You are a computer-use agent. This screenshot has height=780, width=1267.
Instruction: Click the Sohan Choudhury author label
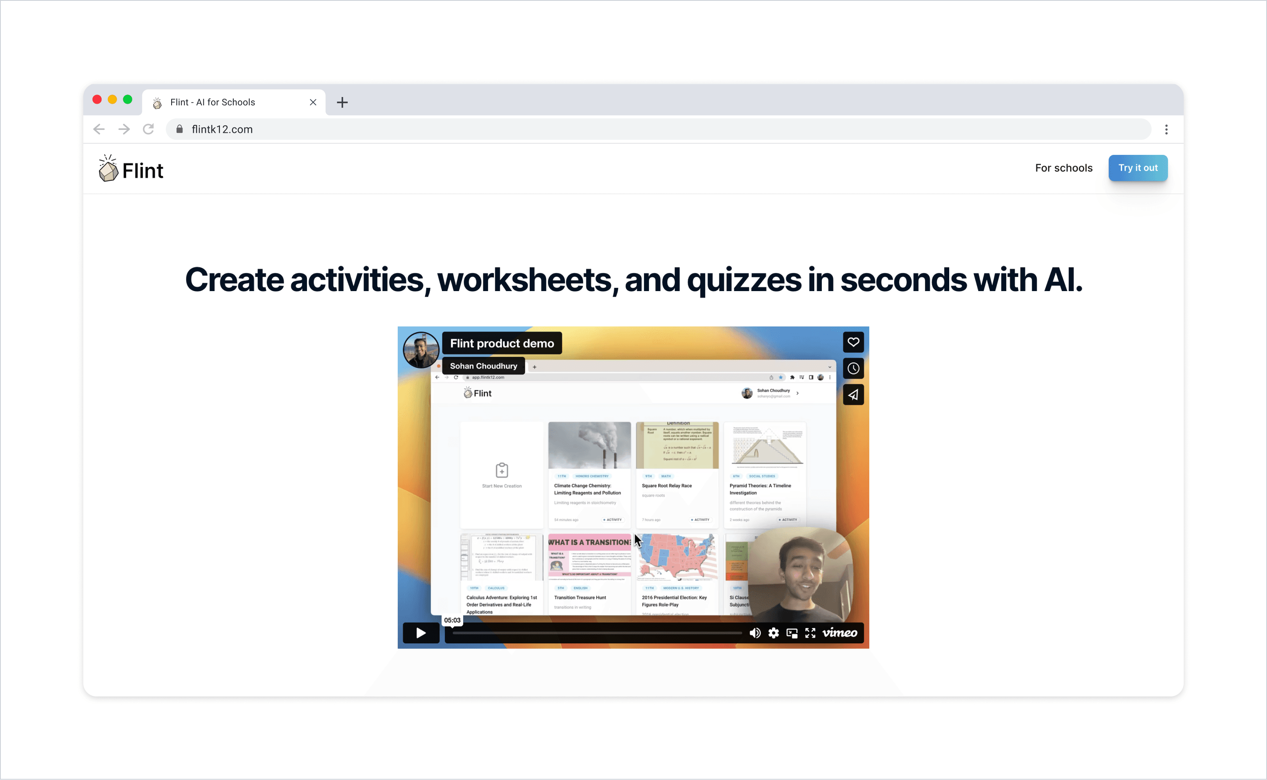[x=484, y=366]
